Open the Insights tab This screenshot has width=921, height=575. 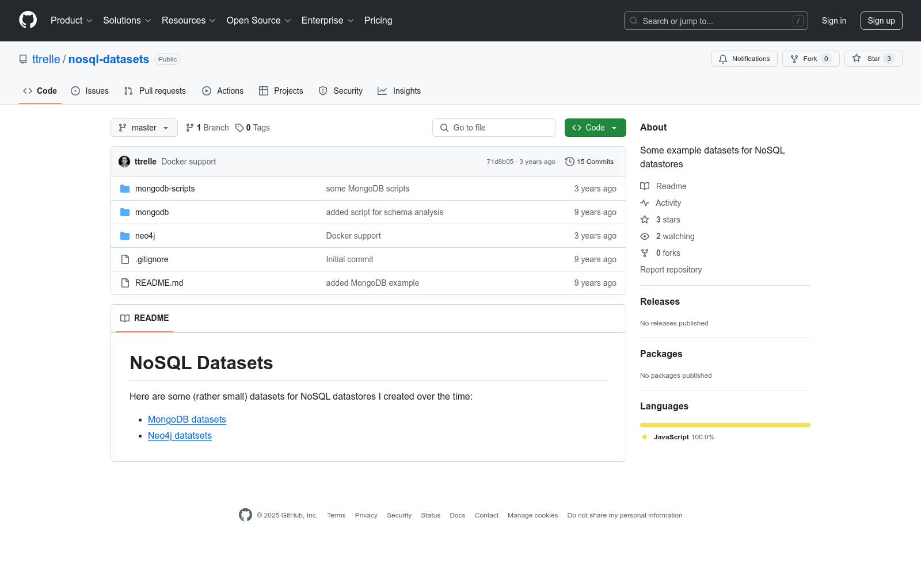click(399, 91)
